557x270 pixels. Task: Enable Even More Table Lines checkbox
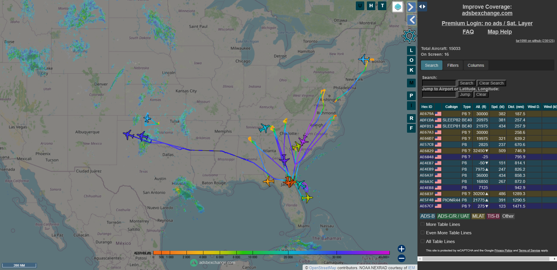pyautogui.click(x=422, y=233)
